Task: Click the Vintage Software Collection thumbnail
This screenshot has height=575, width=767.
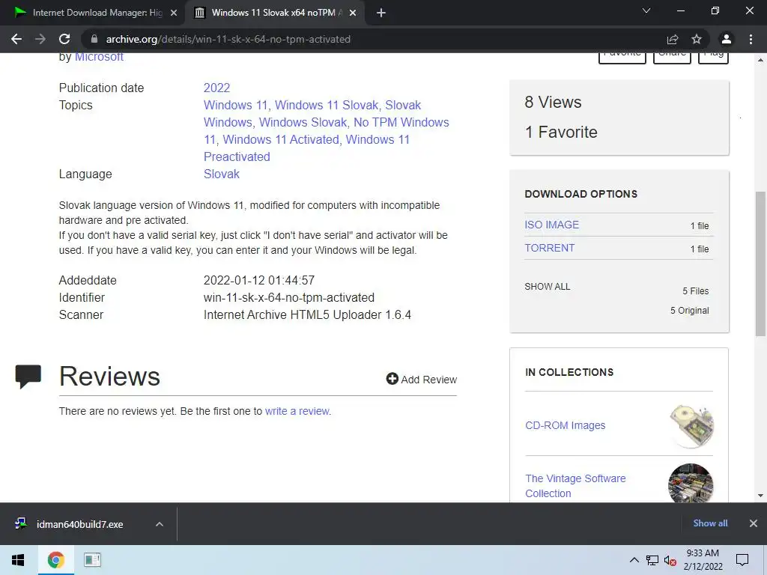Action: pyautogui.click(x=691, y=483)
